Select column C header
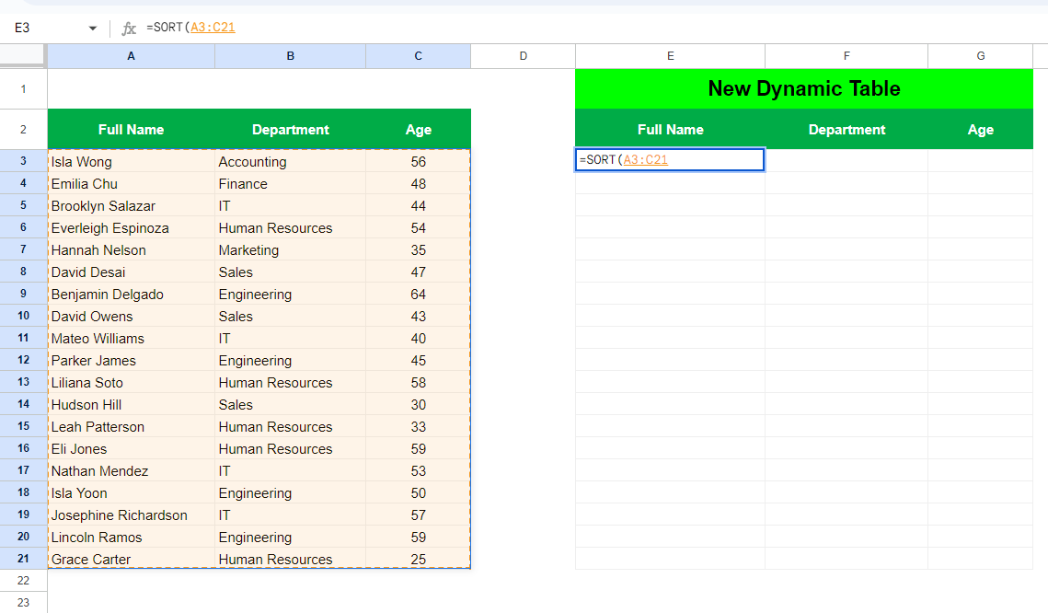This screenshot has height=613, width=1048. [x=419, y=56]
